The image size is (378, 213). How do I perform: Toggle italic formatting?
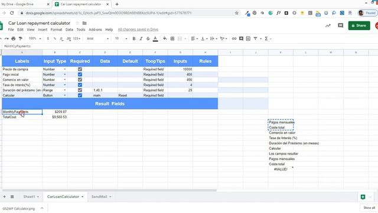141,38
